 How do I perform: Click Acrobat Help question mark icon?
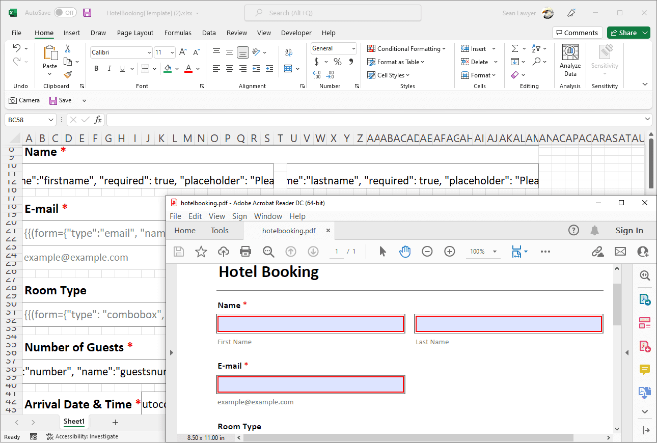tap(573, 230)
